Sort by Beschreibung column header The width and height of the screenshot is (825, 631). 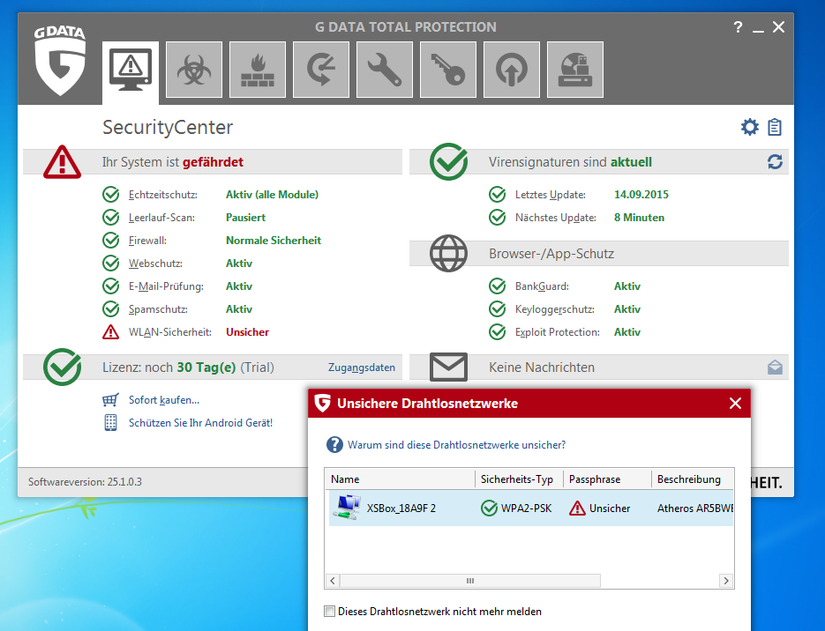click(693, 479)
